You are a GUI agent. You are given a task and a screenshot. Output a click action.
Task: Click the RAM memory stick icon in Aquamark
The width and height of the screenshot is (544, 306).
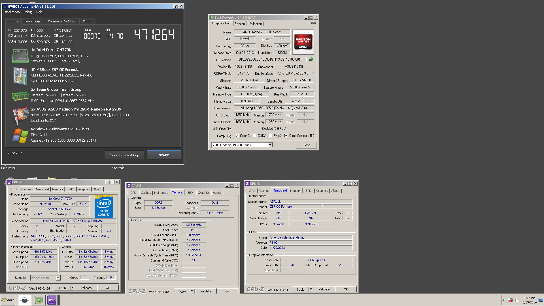coord(20,96)
